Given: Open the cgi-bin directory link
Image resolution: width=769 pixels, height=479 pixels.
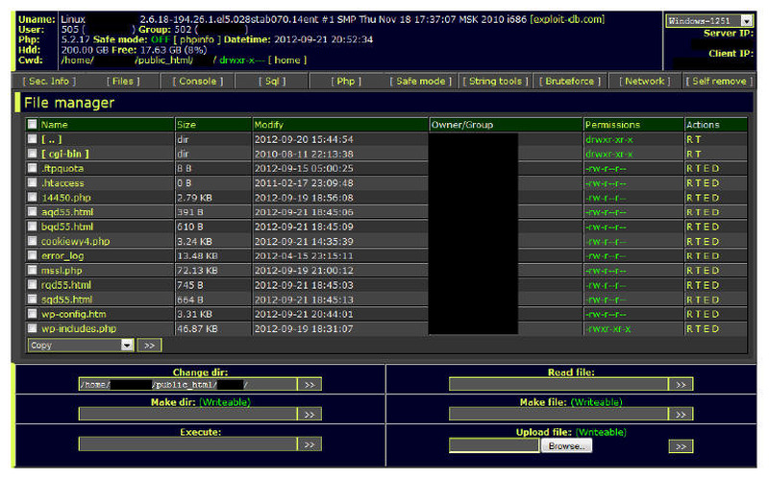Looking at the screenshot, I should 65,154.
